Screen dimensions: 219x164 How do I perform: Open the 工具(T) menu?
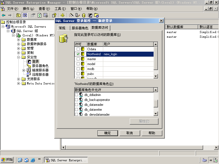coord(60,9)
